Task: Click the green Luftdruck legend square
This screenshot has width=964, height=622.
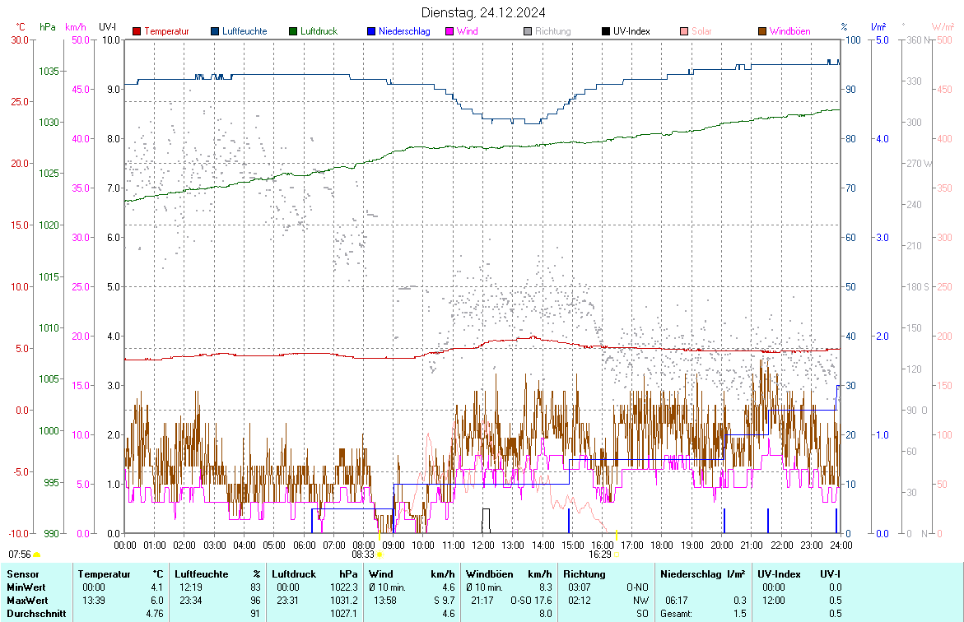Action: (293, 32)
